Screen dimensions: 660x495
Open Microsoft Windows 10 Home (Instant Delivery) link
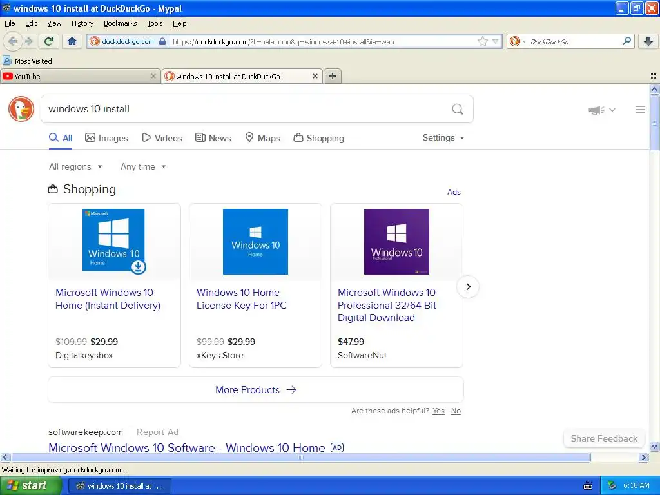tap(108, 299)
